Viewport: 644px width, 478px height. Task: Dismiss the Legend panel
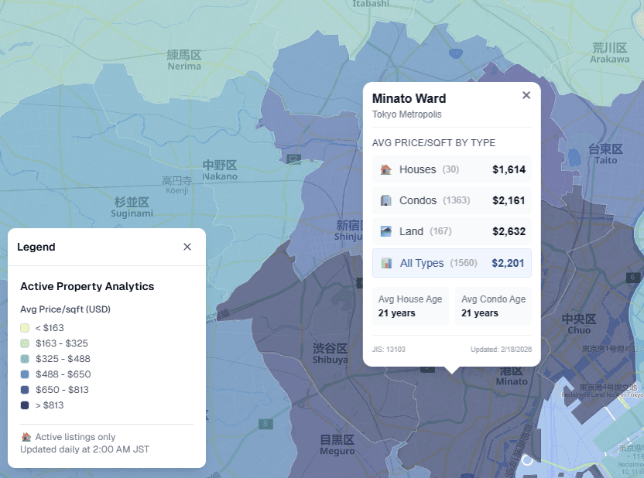click(x=187, y=247)
